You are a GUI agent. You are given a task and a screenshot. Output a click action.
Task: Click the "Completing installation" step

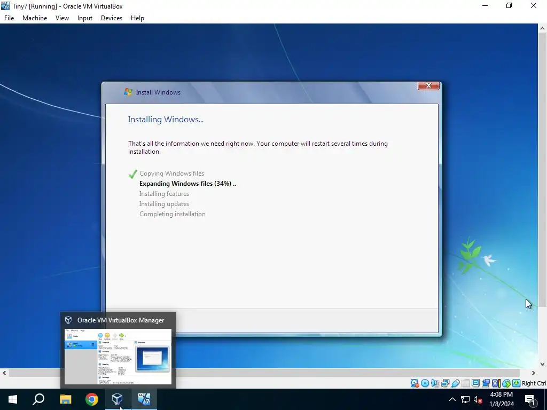click(x=173, y=214)
